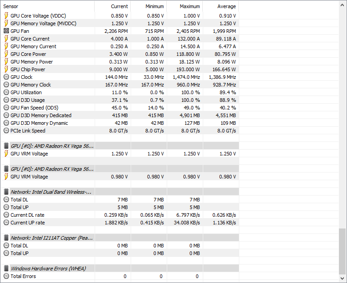347x283 pixels.
Task: Click the Current UP rate gauge icon
Action: pos(6,223)
